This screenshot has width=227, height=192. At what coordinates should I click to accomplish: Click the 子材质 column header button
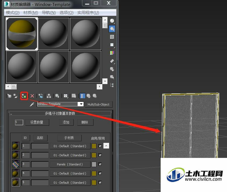[x=69, y=138]
